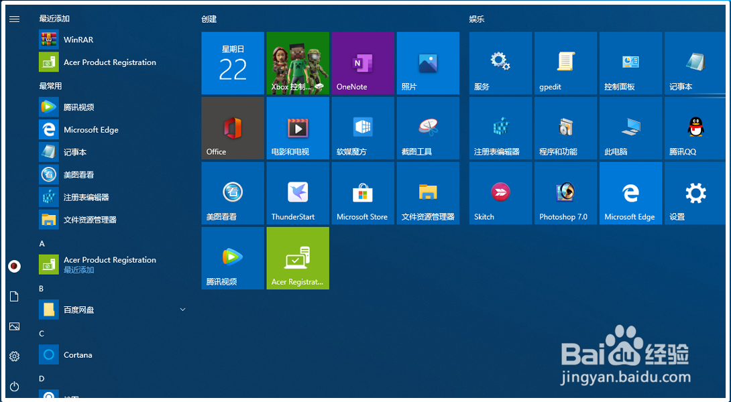Open the green Acer Registration tile
Image resolution: width=731 pixels, height=402 pixels.
(298, 258)
